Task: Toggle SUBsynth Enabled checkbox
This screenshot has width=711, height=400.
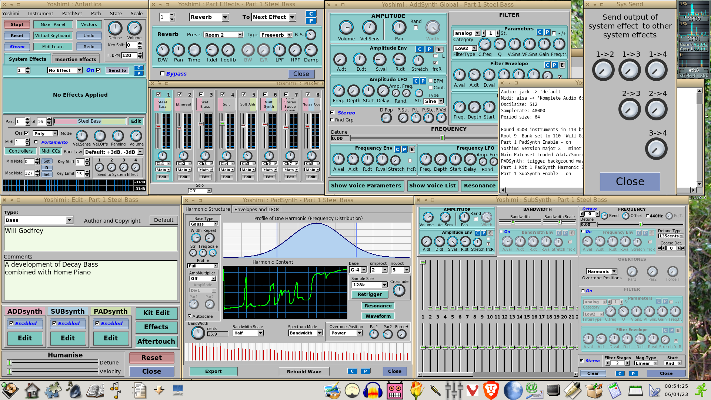Action: [54, 323]
